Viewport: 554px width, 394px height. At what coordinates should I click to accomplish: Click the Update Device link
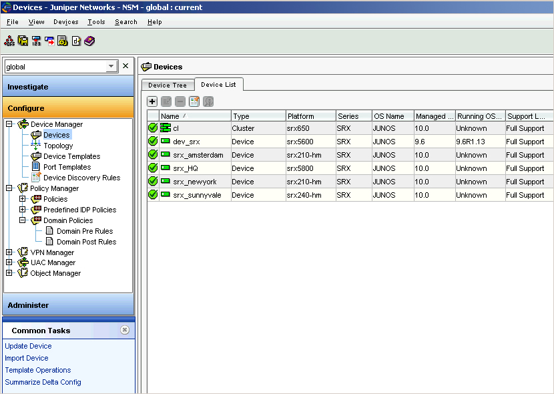point(28,346)
